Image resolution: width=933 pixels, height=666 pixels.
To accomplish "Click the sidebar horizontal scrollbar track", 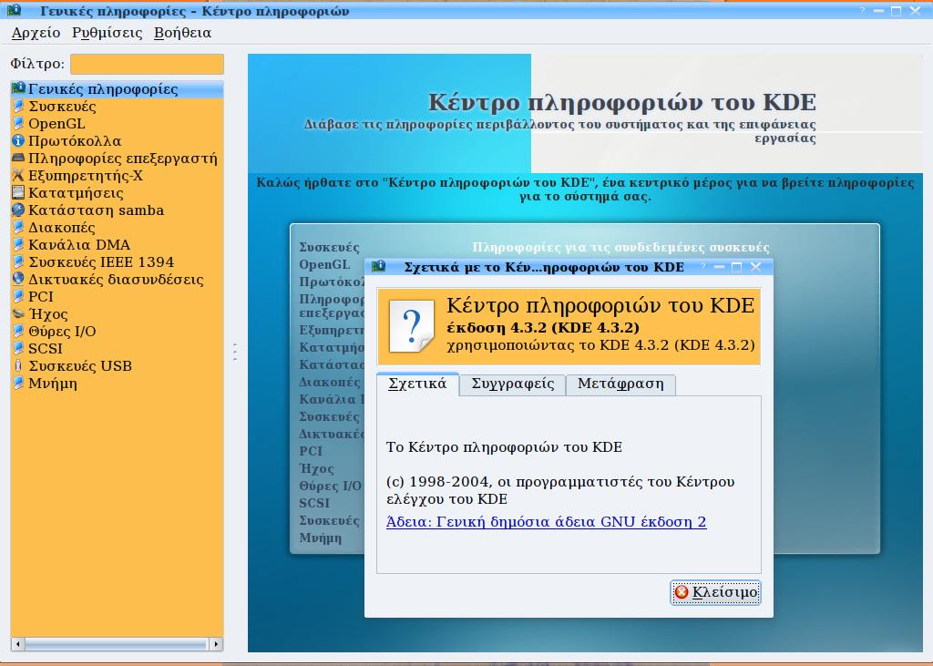I will click(117, 644).
